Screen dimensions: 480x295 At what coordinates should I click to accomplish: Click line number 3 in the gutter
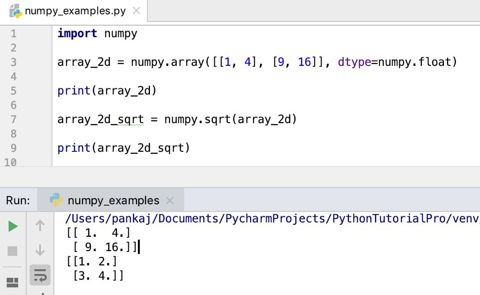point(12,62)
